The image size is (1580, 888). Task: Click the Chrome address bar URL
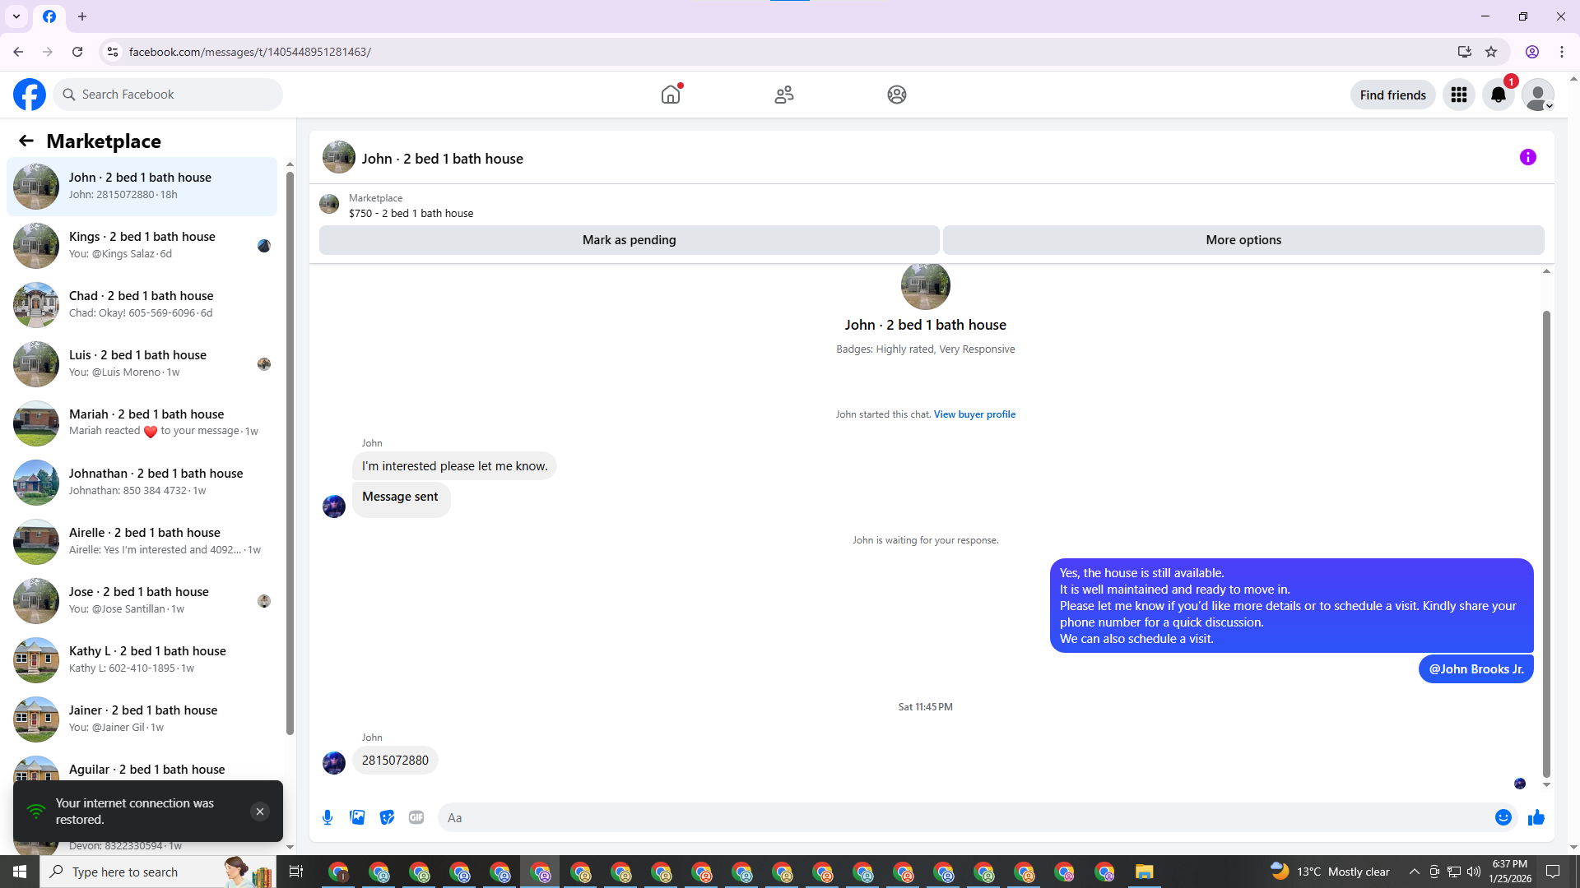250,52
